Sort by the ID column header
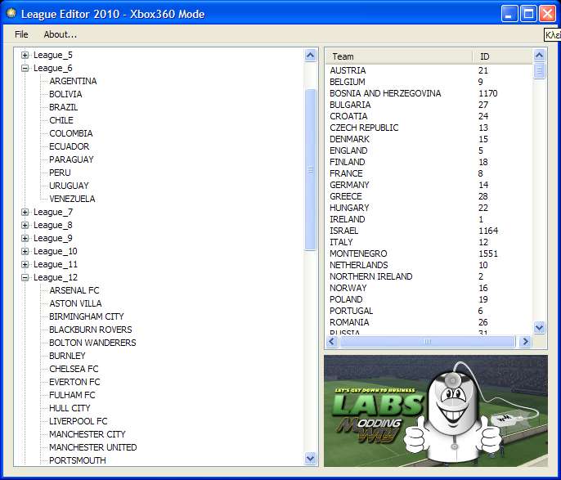 [x=500, y=56]
